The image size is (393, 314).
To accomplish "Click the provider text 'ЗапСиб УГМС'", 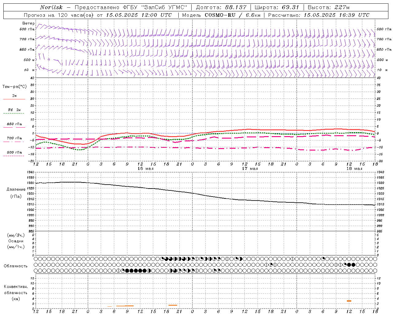I will [x=164, y=7].
